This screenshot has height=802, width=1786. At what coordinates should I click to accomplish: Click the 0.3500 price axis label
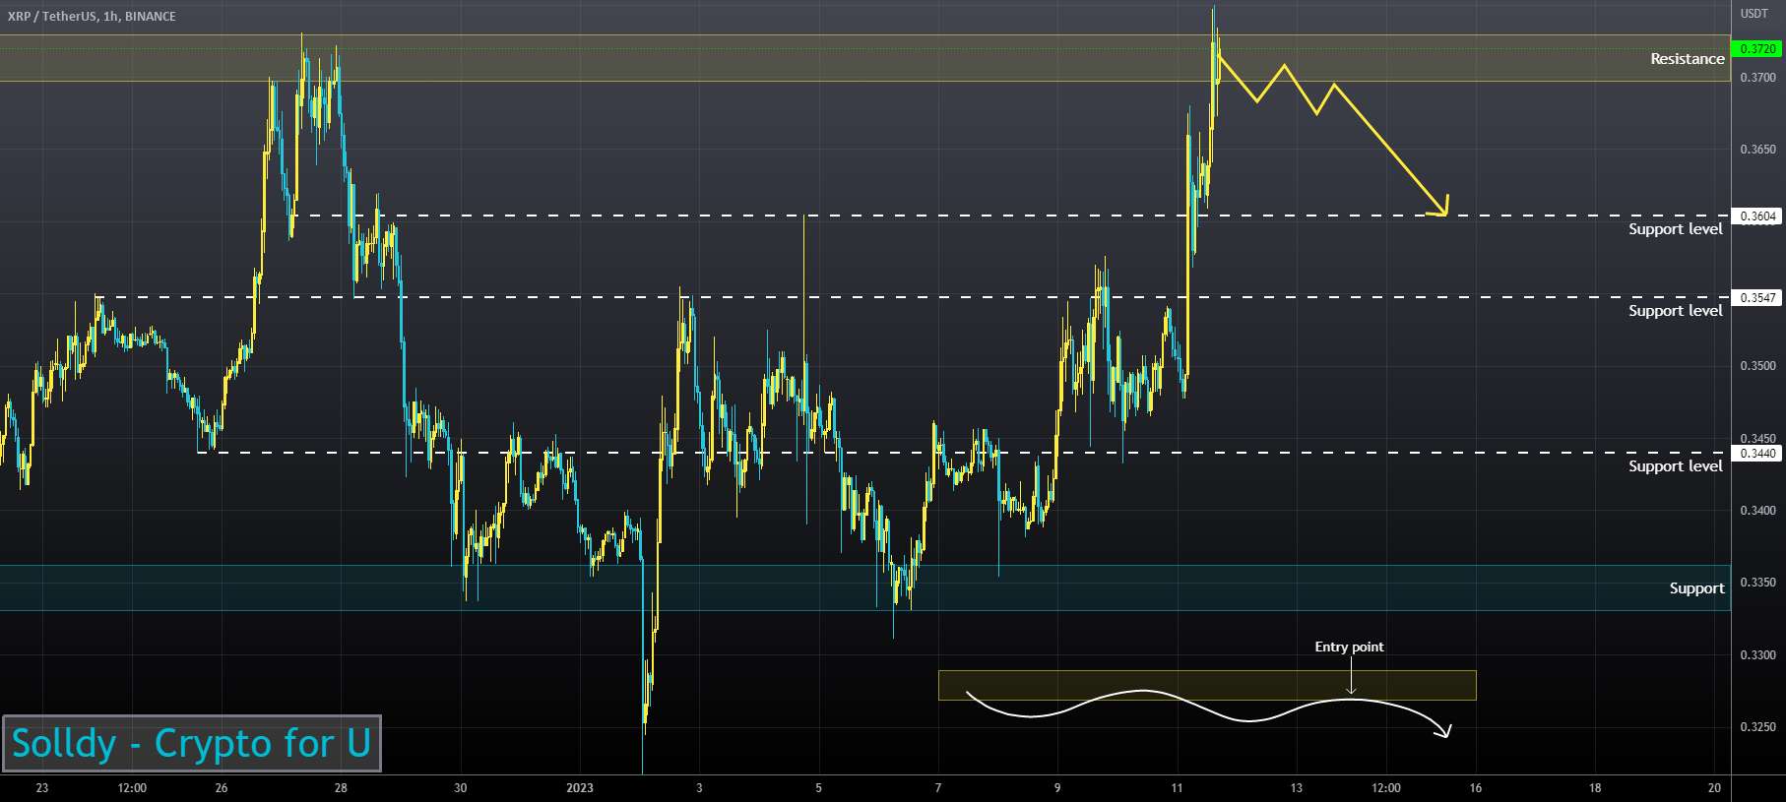1757,366
